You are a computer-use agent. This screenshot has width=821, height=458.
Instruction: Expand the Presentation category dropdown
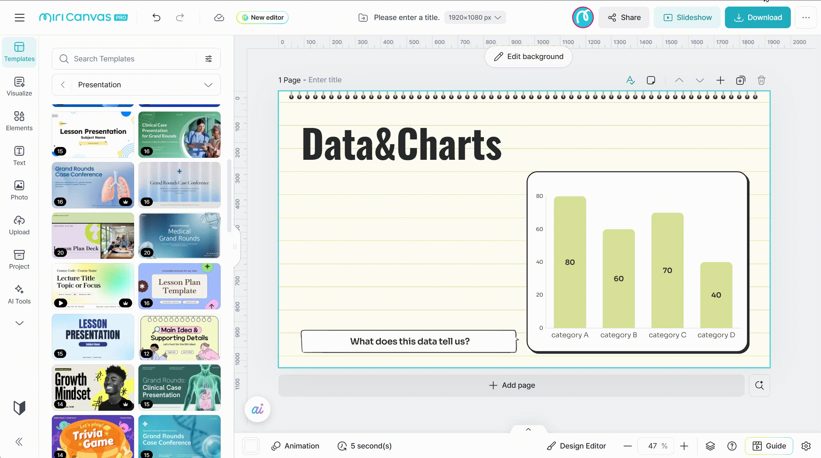[x=208, y=85]
